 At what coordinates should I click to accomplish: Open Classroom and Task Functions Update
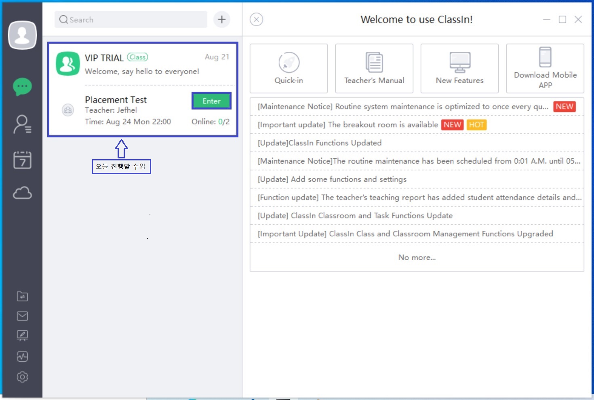[417, 216]
